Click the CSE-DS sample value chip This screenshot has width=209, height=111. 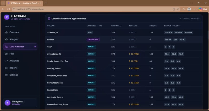[168, 40]
